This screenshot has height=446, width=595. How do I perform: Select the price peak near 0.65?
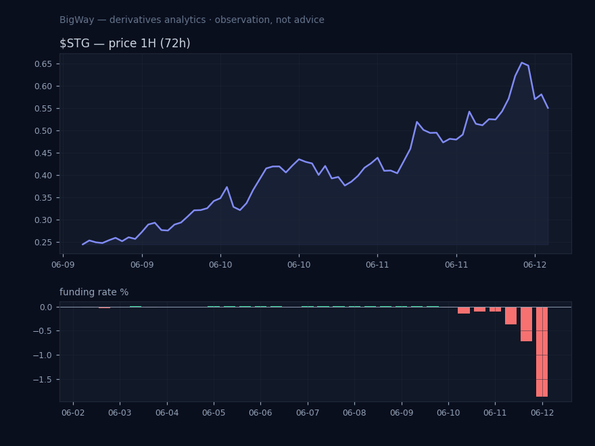pos(522,63)
